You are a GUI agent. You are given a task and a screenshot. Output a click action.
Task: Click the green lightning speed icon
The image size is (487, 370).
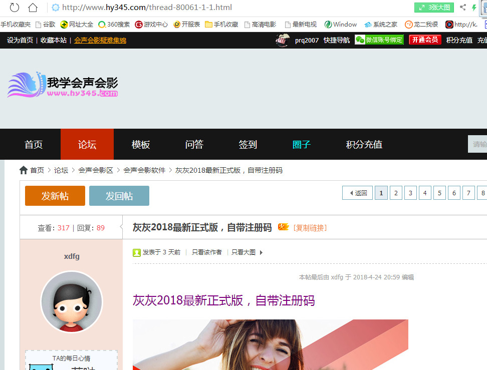[x=474, y=8]
